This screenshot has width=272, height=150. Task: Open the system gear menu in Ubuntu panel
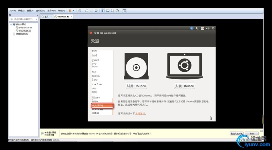coord(213,28)
